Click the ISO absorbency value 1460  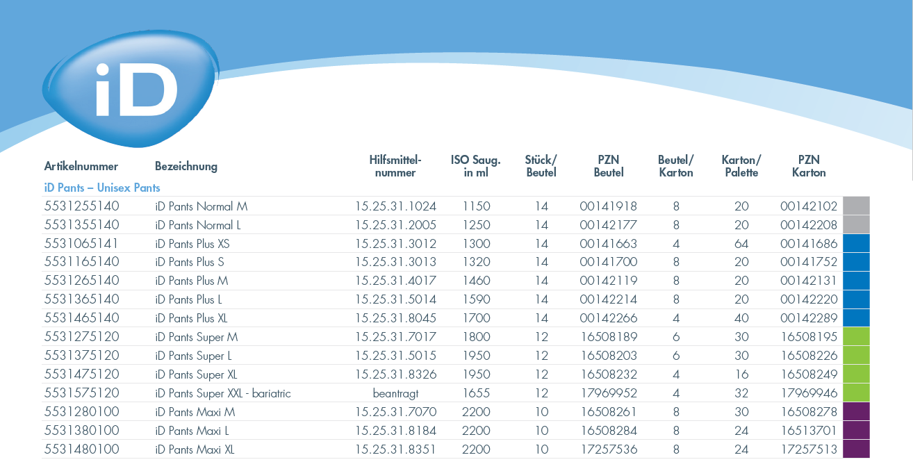pos(476,281)
